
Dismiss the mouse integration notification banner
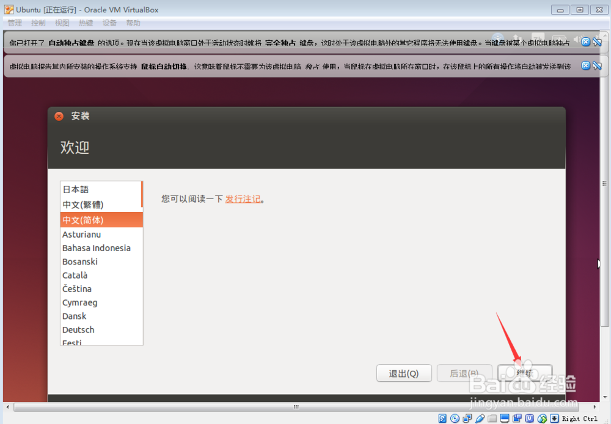585,65
